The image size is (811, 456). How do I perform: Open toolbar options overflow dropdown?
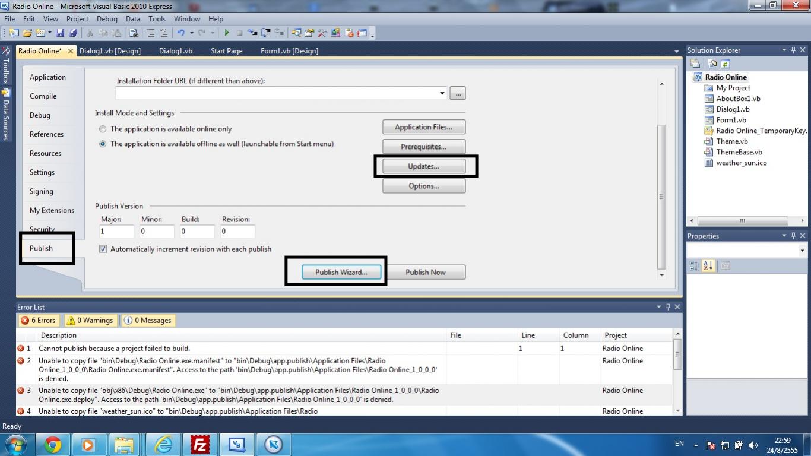(372, 34)
